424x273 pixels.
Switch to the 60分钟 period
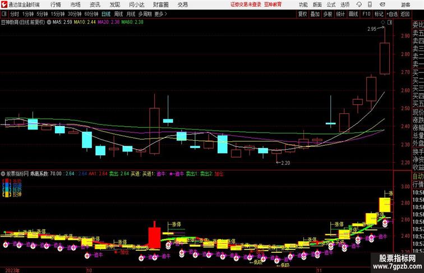[91, 14]
